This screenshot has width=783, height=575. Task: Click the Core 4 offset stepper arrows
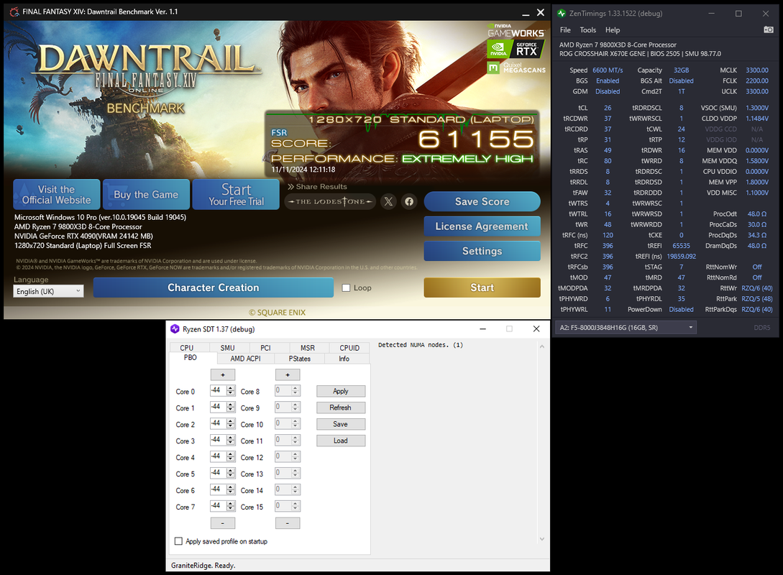(230, 456)
